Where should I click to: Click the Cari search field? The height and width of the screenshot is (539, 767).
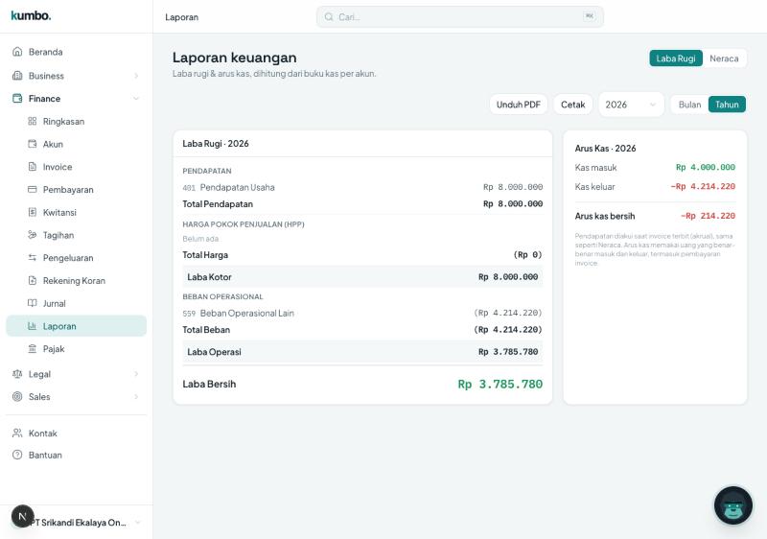460,16
